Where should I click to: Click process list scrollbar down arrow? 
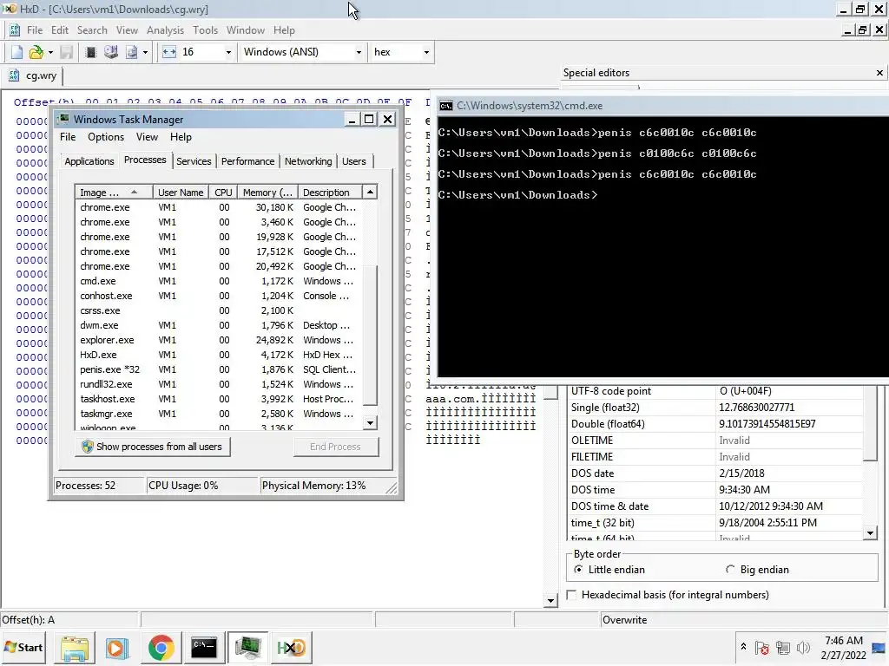click(x=370, y=422)
